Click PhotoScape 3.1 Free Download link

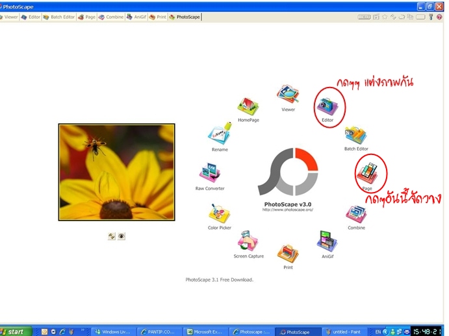[x=220, y=280]
